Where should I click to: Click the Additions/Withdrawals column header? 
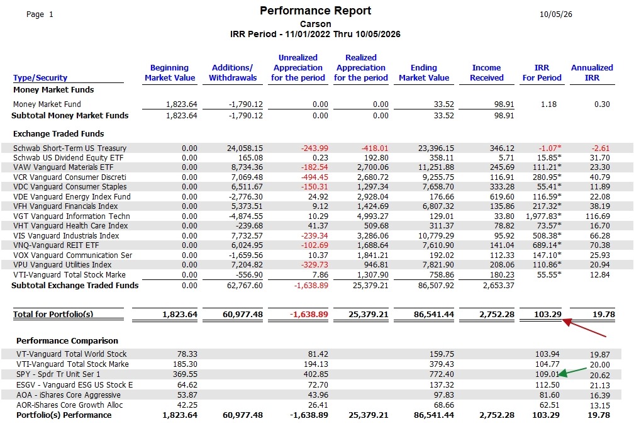[233, 73]
